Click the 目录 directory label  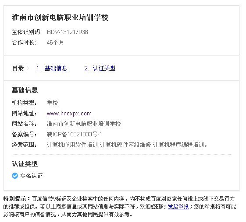click(18, 68)
